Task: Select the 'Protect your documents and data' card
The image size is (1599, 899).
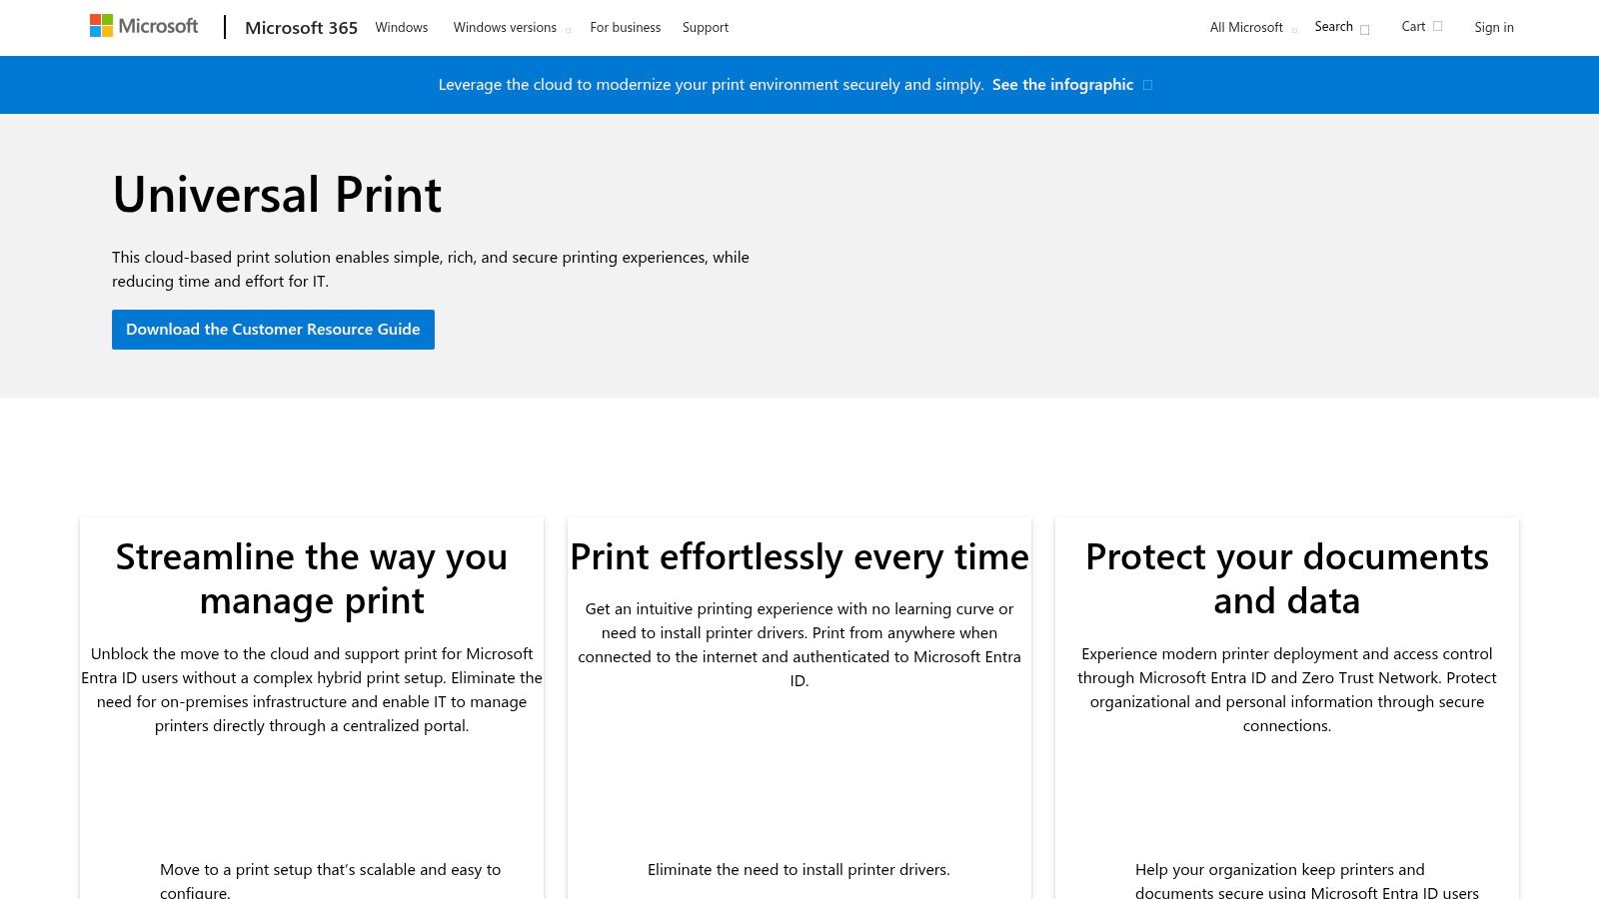Action: pyautogui.click(x=1286, y=699)
